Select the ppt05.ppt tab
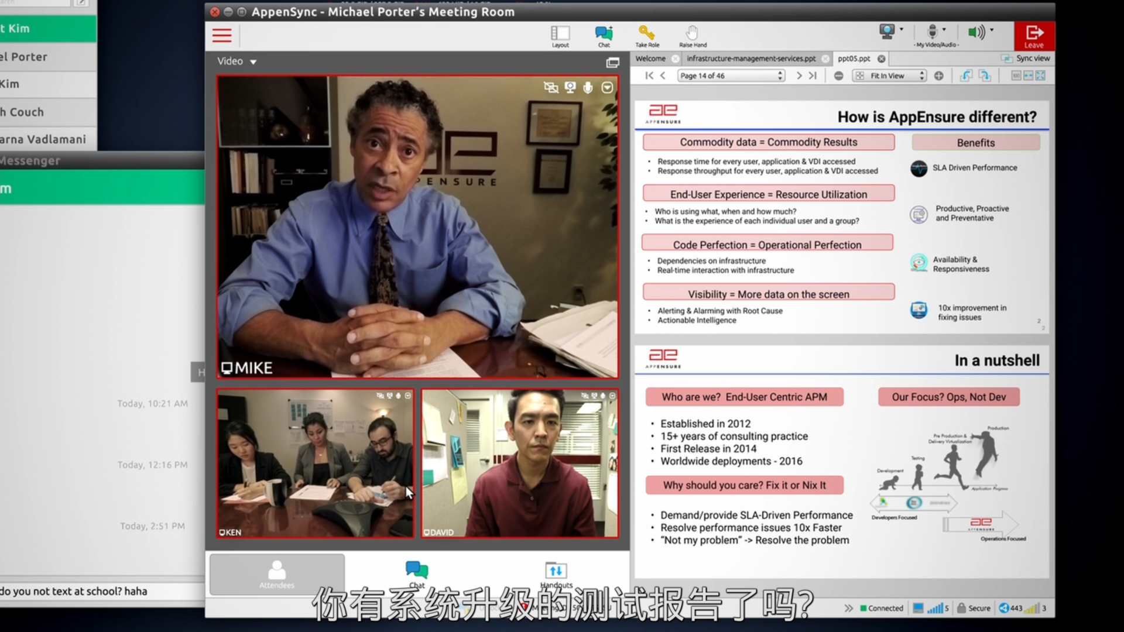This screenshot has width=1124, height=632. [854, 59]
